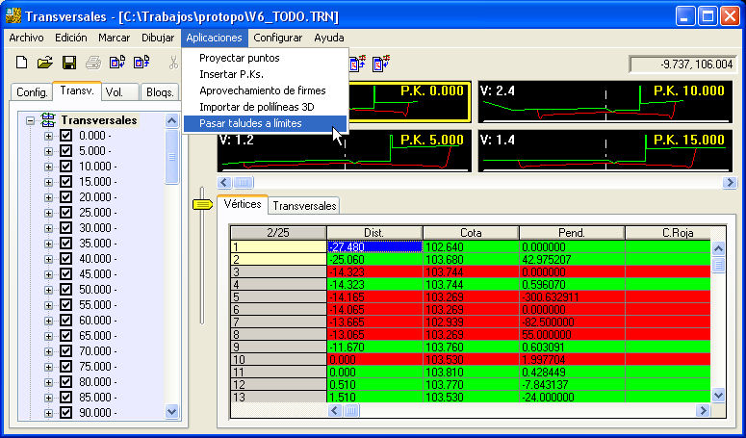Toggle the checkbox for section 90.000
The height and width of the screenshot is (438, 746).
[x=65, y=412]
